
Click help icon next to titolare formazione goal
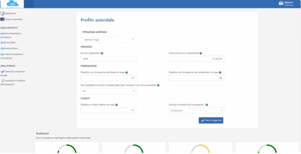pyautogui.click(x=126, y=72)
